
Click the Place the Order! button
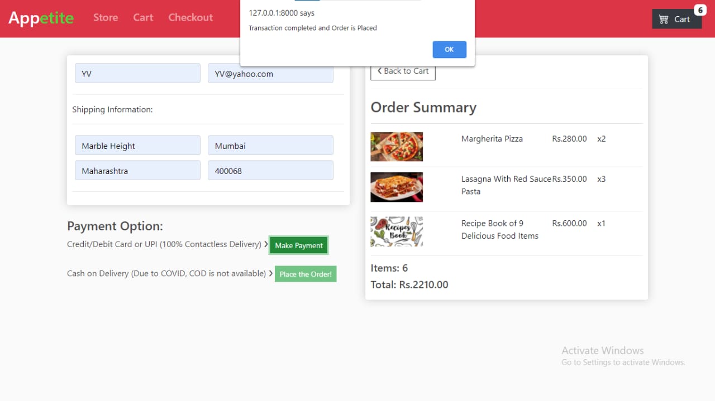(306, 274)
